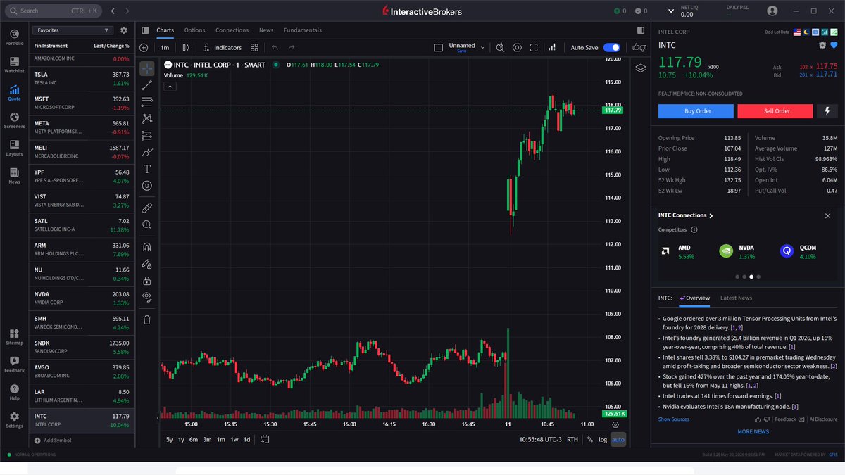Select the 6m chart range
The width and height of the screenshot is (845, 475).
tap(193, 440)
